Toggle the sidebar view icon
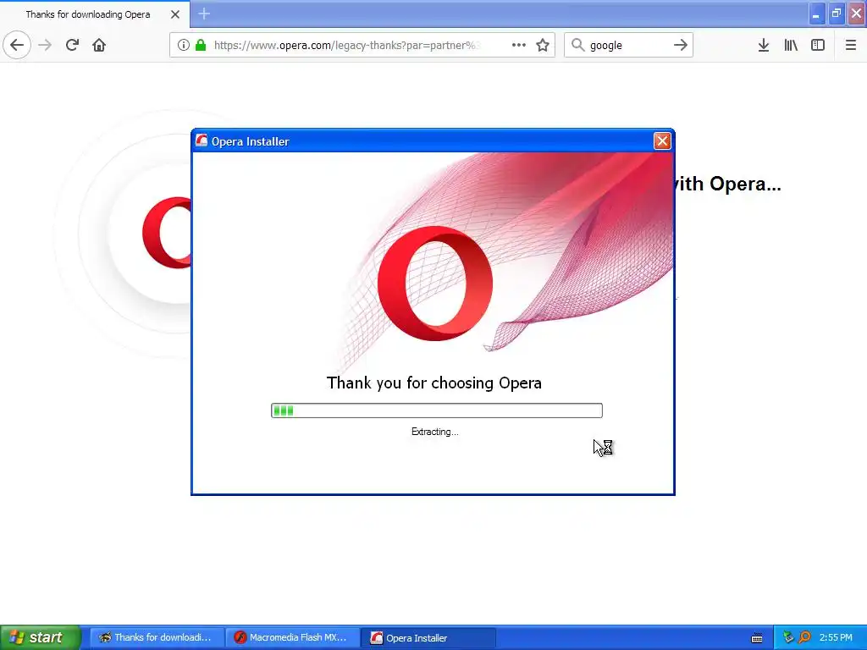 point(818,45)
